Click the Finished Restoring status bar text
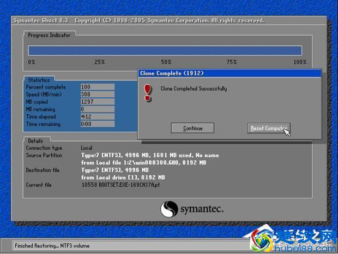The width and height of the screenshot is (338, 254). point(52,246)
